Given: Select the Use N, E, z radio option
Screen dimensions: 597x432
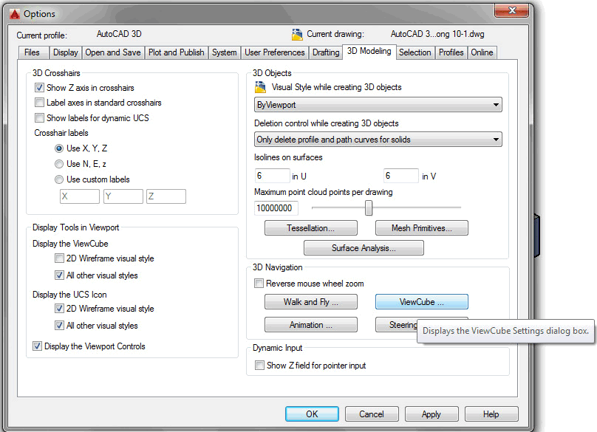Looking at the screenshot, I should pos(59,164).
